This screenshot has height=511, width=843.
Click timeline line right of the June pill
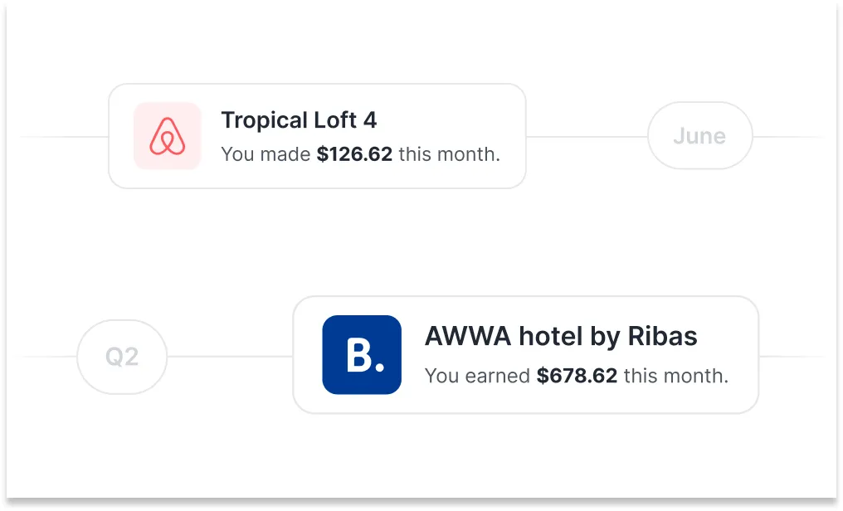788,136
